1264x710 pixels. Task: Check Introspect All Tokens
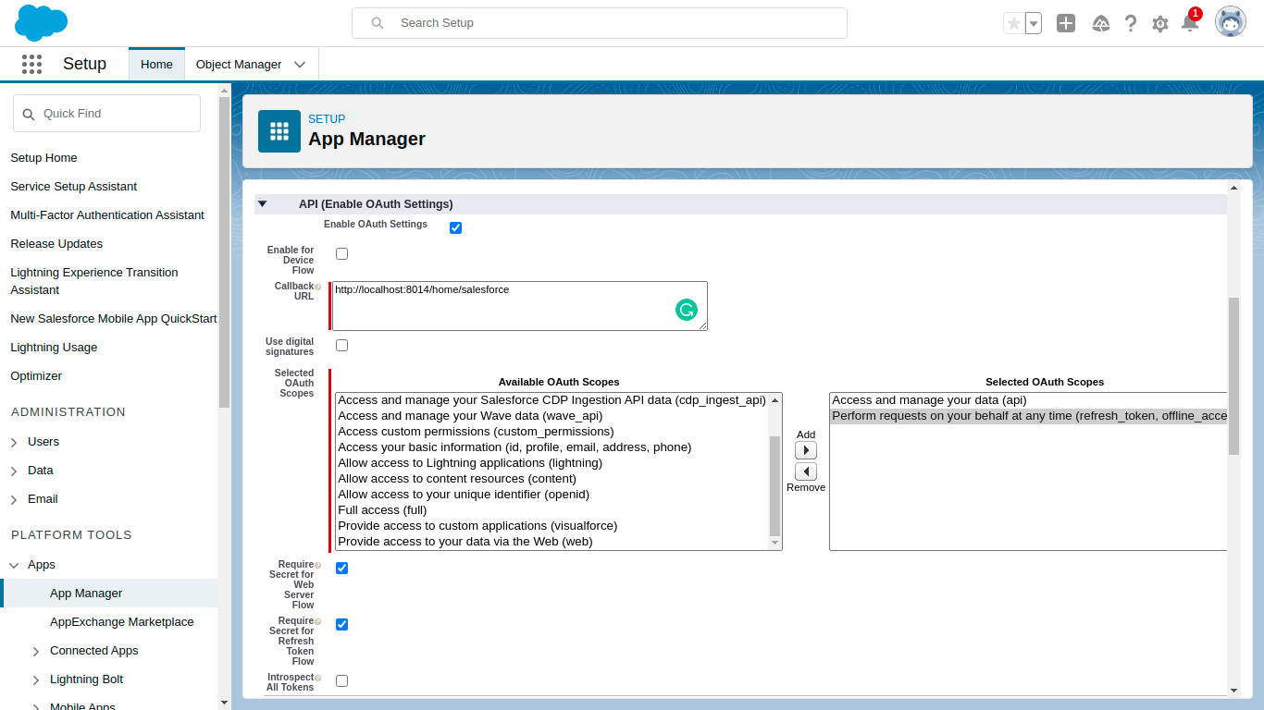pos(341,680)
